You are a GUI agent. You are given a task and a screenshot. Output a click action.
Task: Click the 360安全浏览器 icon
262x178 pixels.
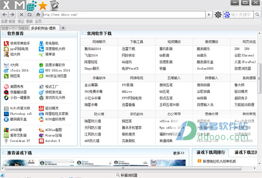point(41,76)
